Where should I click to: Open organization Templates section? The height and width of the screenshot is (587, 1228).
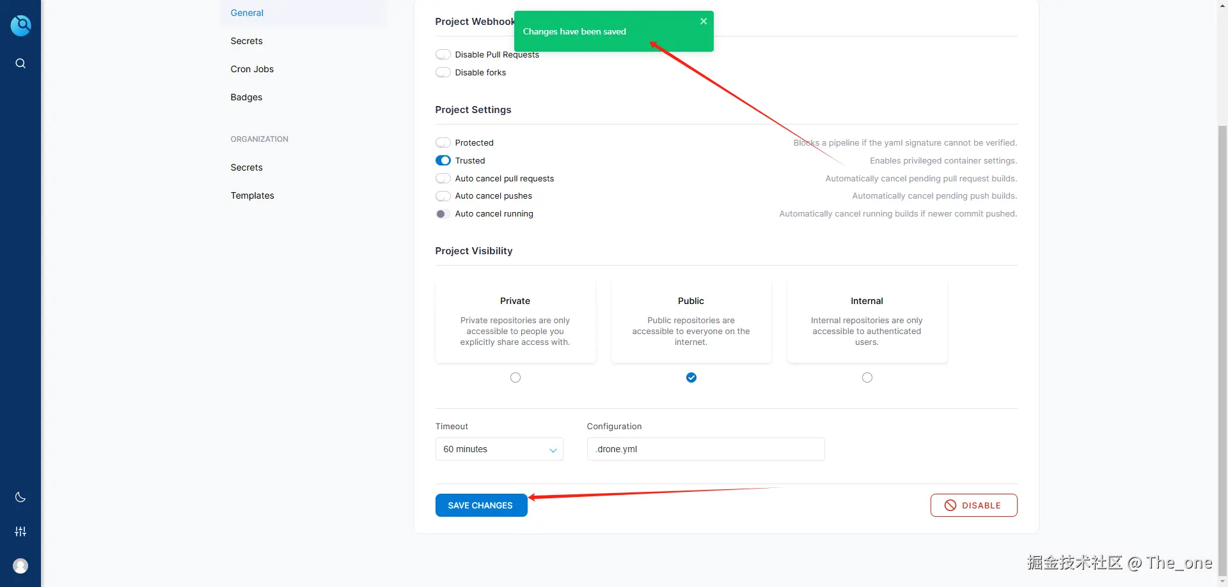pyautogui.click(x=252, y=195)
